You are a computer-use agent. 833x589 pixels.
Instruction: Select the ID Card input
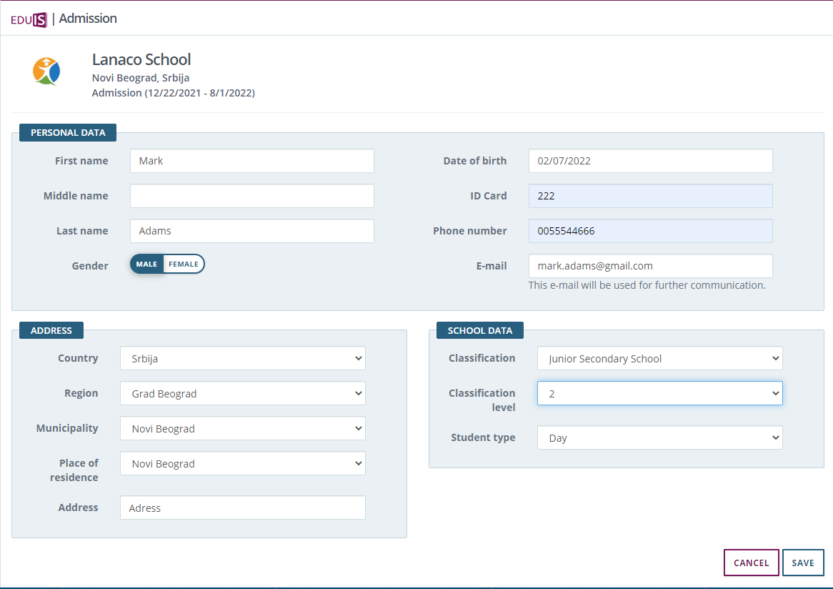coord(650,196)
